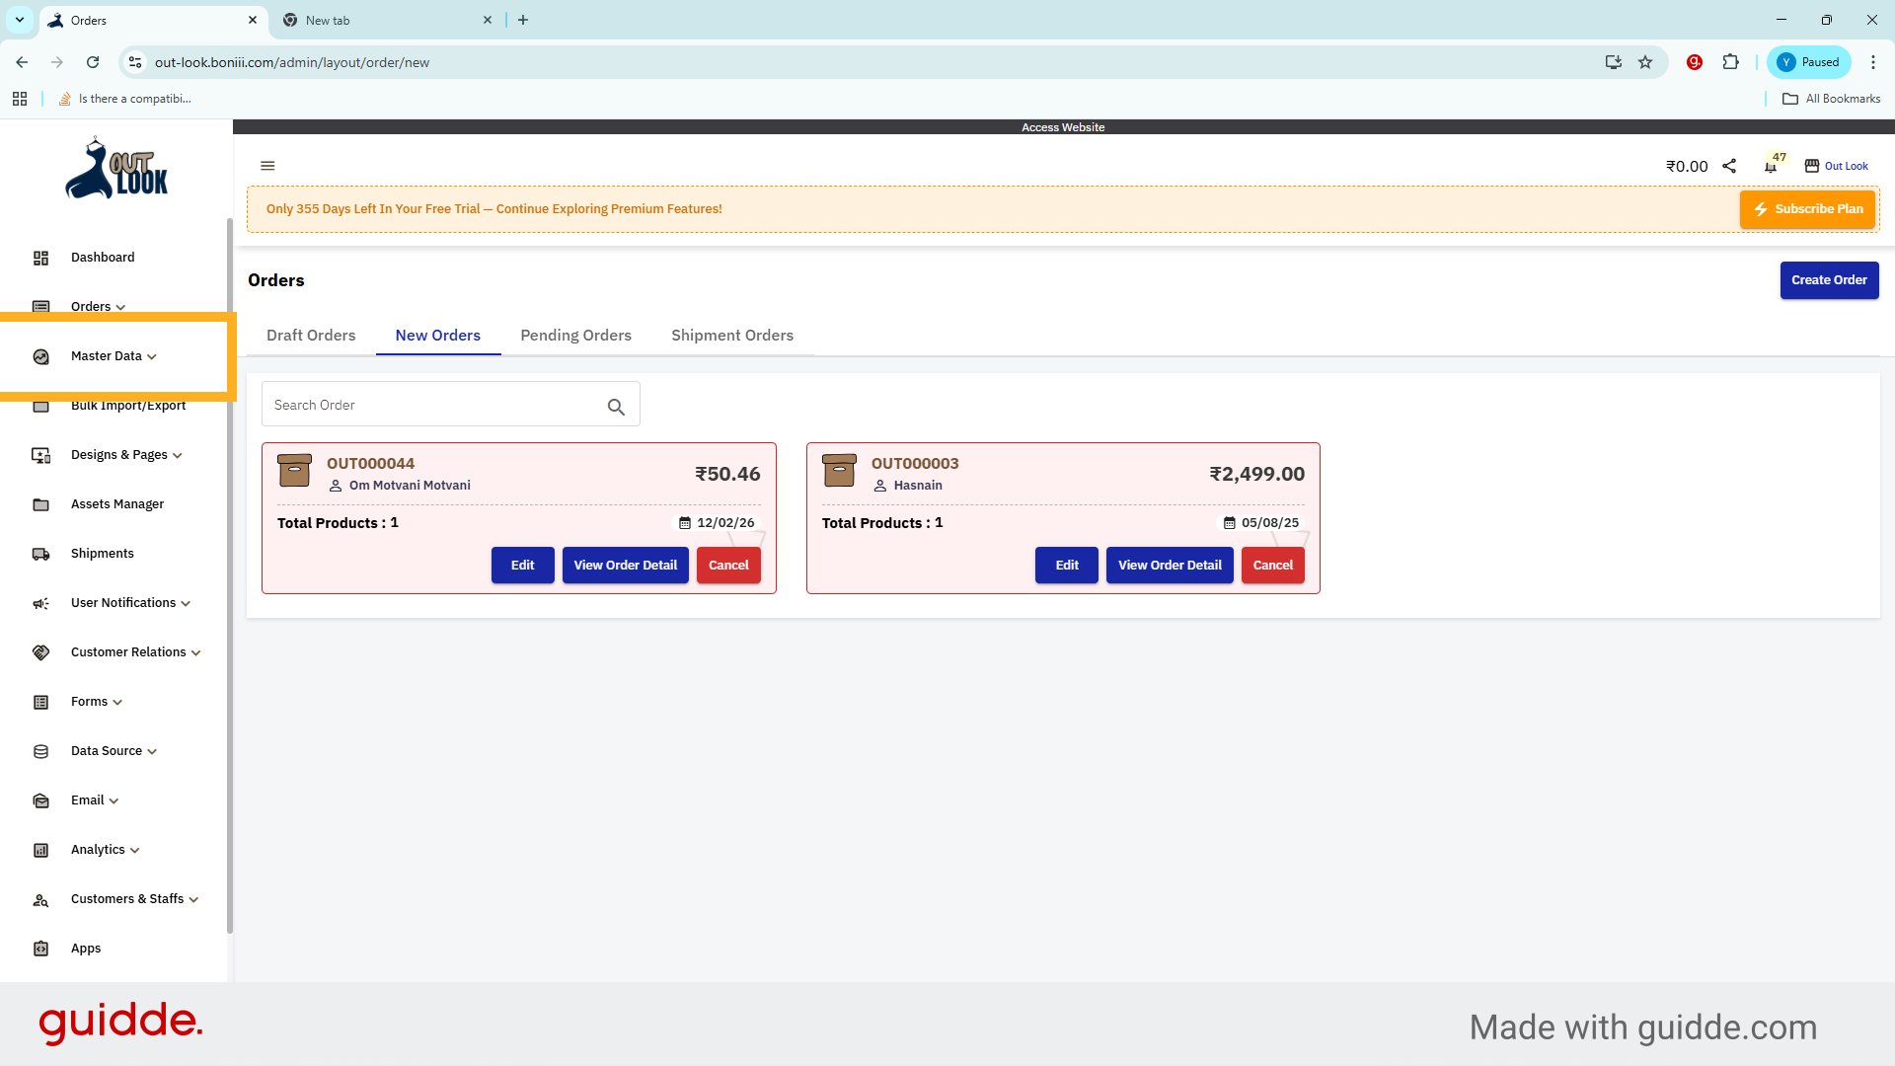Select the Shipments icon
The image size is (1895, 1066).
pos(40,554)
